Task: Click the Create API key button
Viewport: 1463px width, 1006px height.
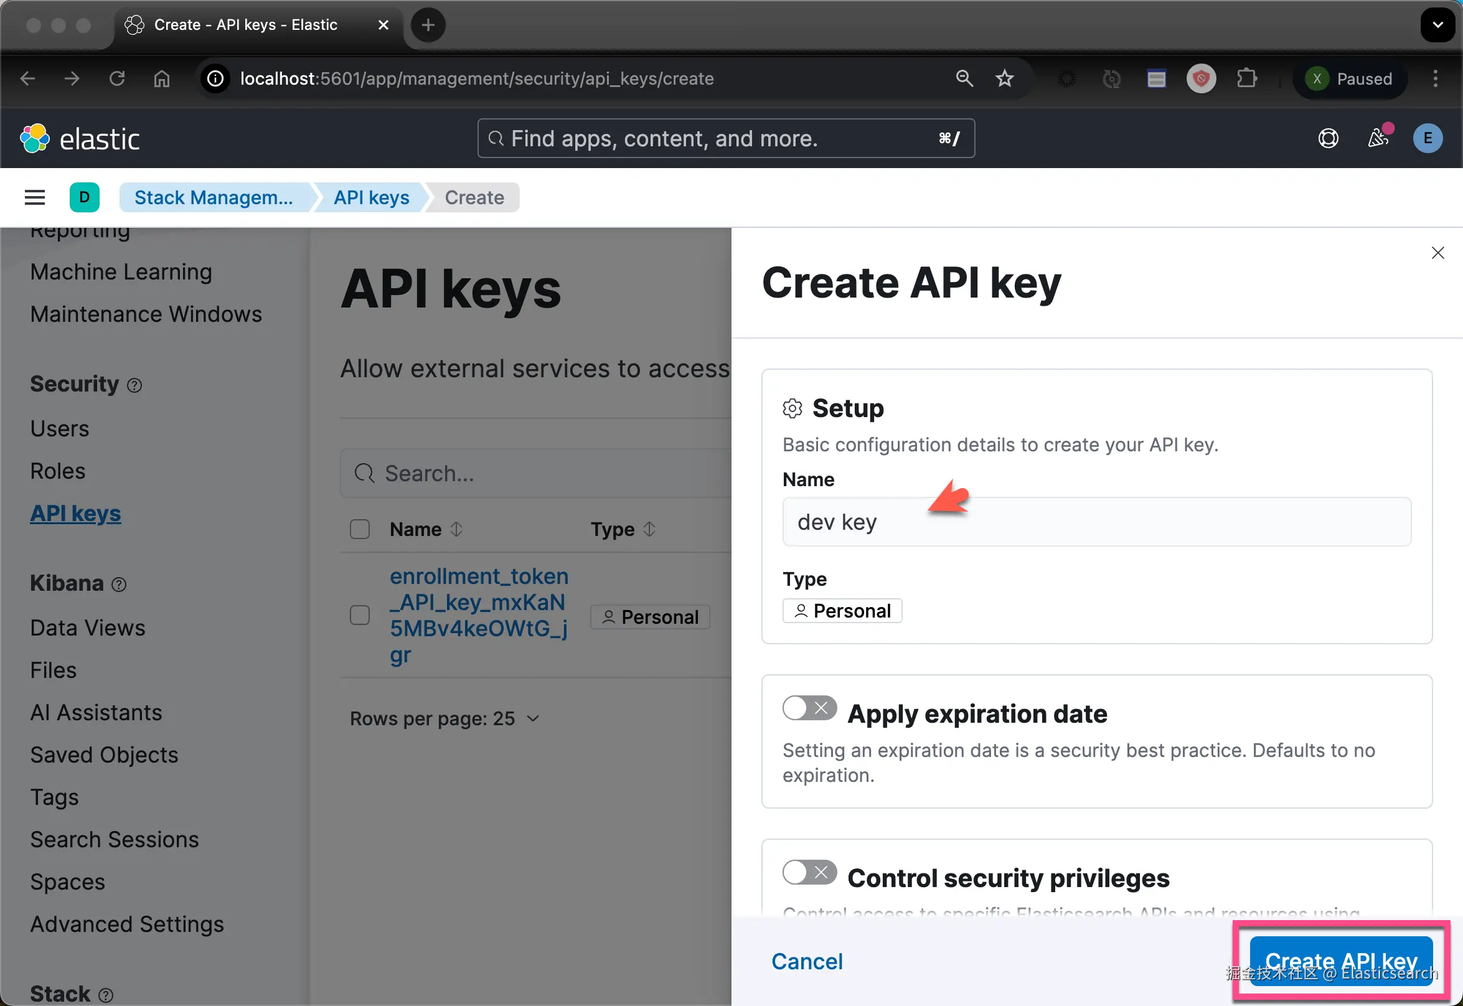Action: coord(1341,961)
